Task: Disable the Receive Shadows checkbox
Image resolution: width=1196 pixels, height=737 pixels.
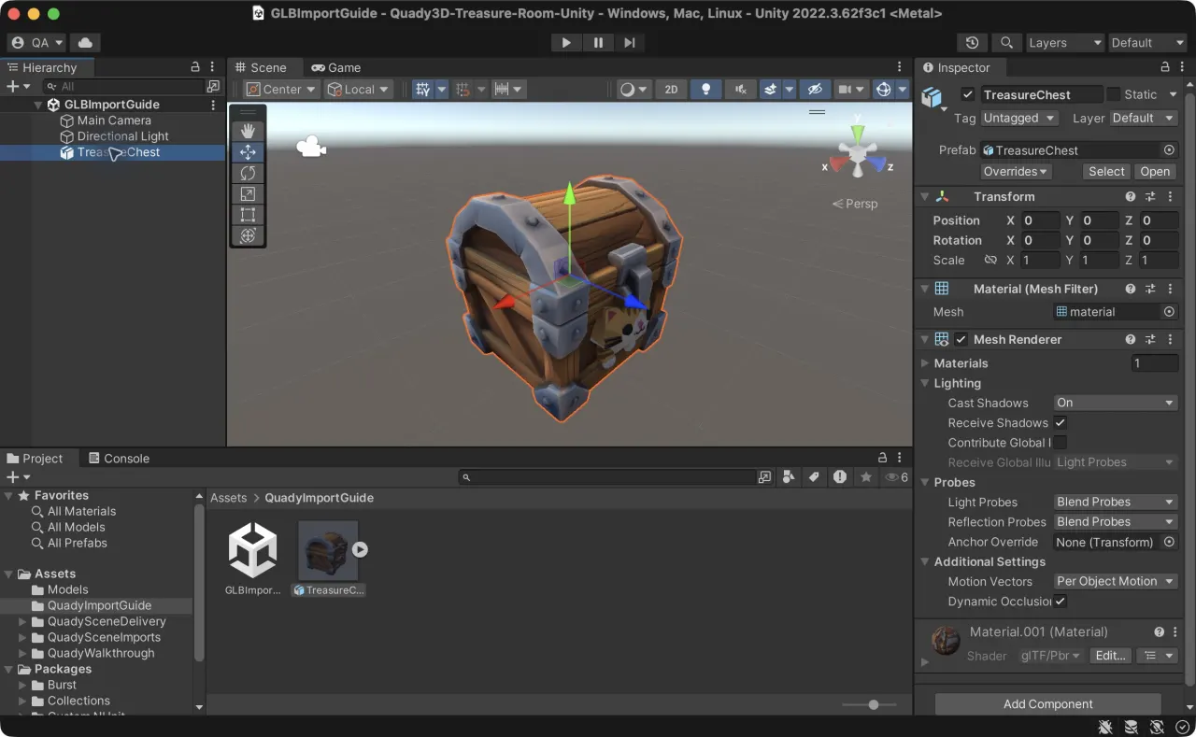Action: coord(1061,423)
